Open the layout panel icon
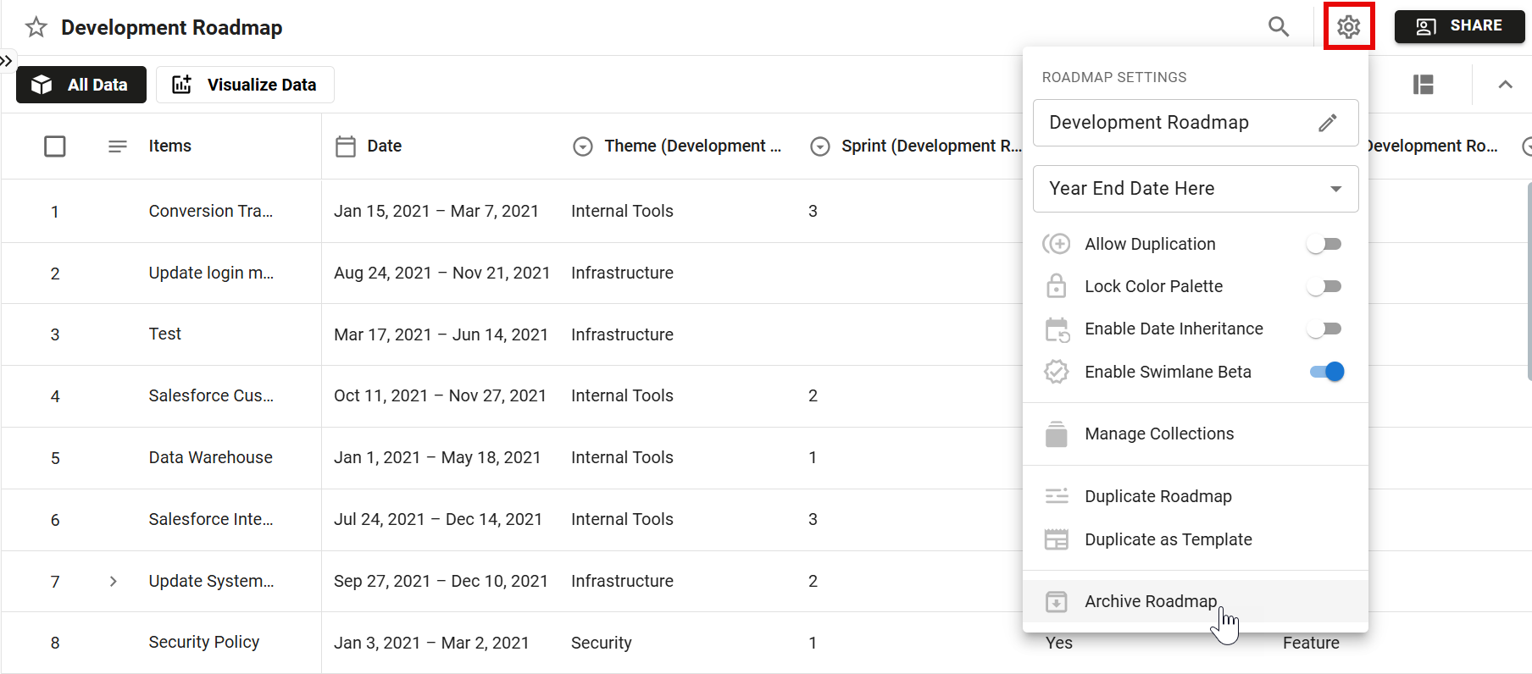Viewport: 1532px width, 674px height. (1423, 85)
